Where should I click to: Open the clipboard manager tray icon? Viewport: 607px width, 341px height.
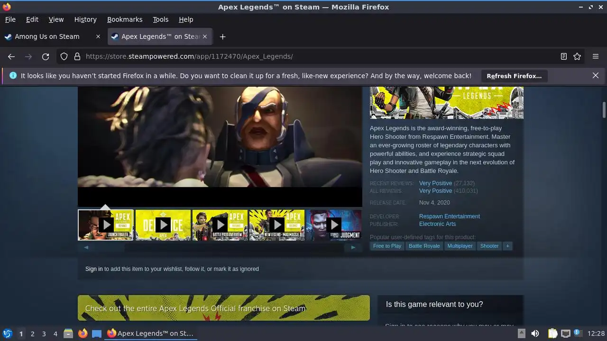coord(552,333)
